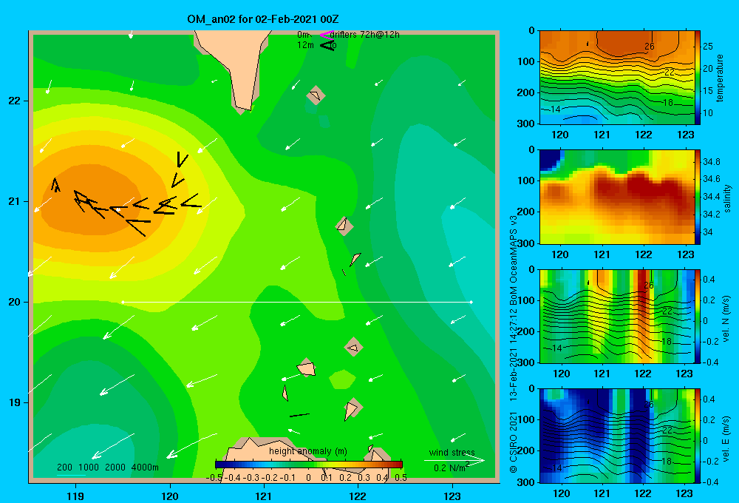Click latitude label 22 on main map

click(15, 101)
